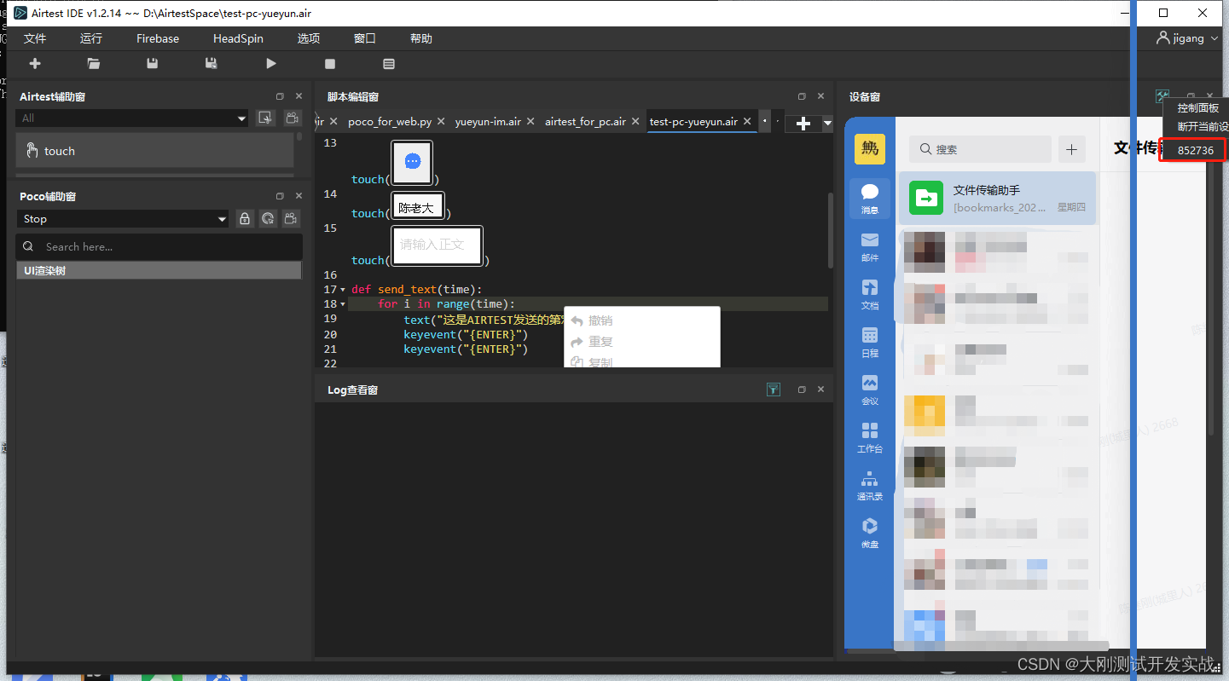Open the 窗口 menu
The image size is (1229, 681).
click(365, 38)
